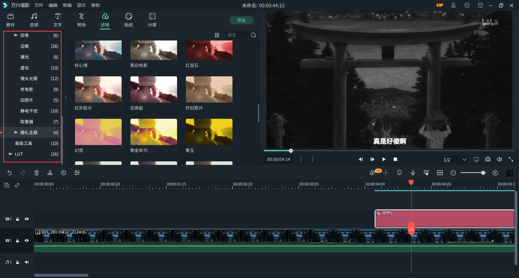Switch to the 转场 transitions tab
Image resolution: width=519 pixels, height=278 pixels.
click(81, 20)
